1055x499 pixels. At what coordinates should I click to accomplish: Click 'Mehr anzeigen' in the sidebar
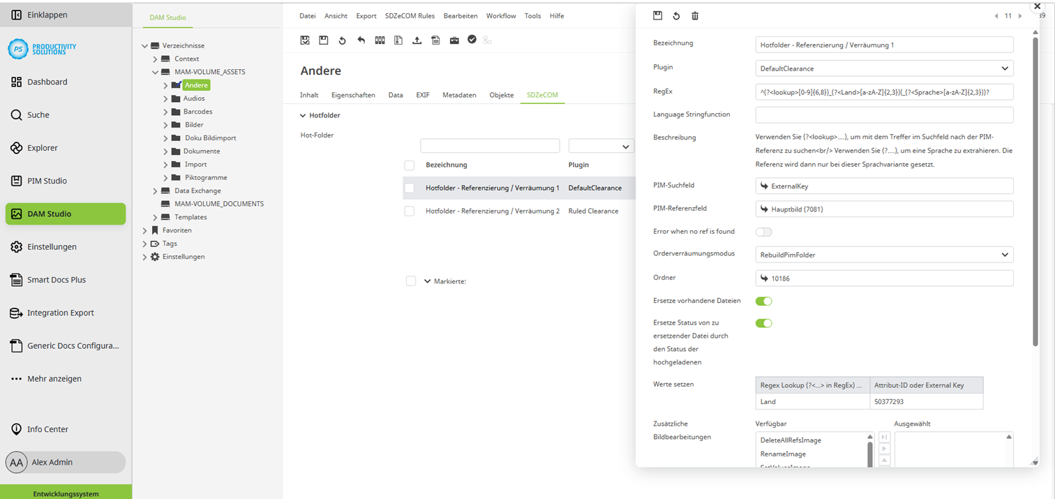tap(54, 379)
